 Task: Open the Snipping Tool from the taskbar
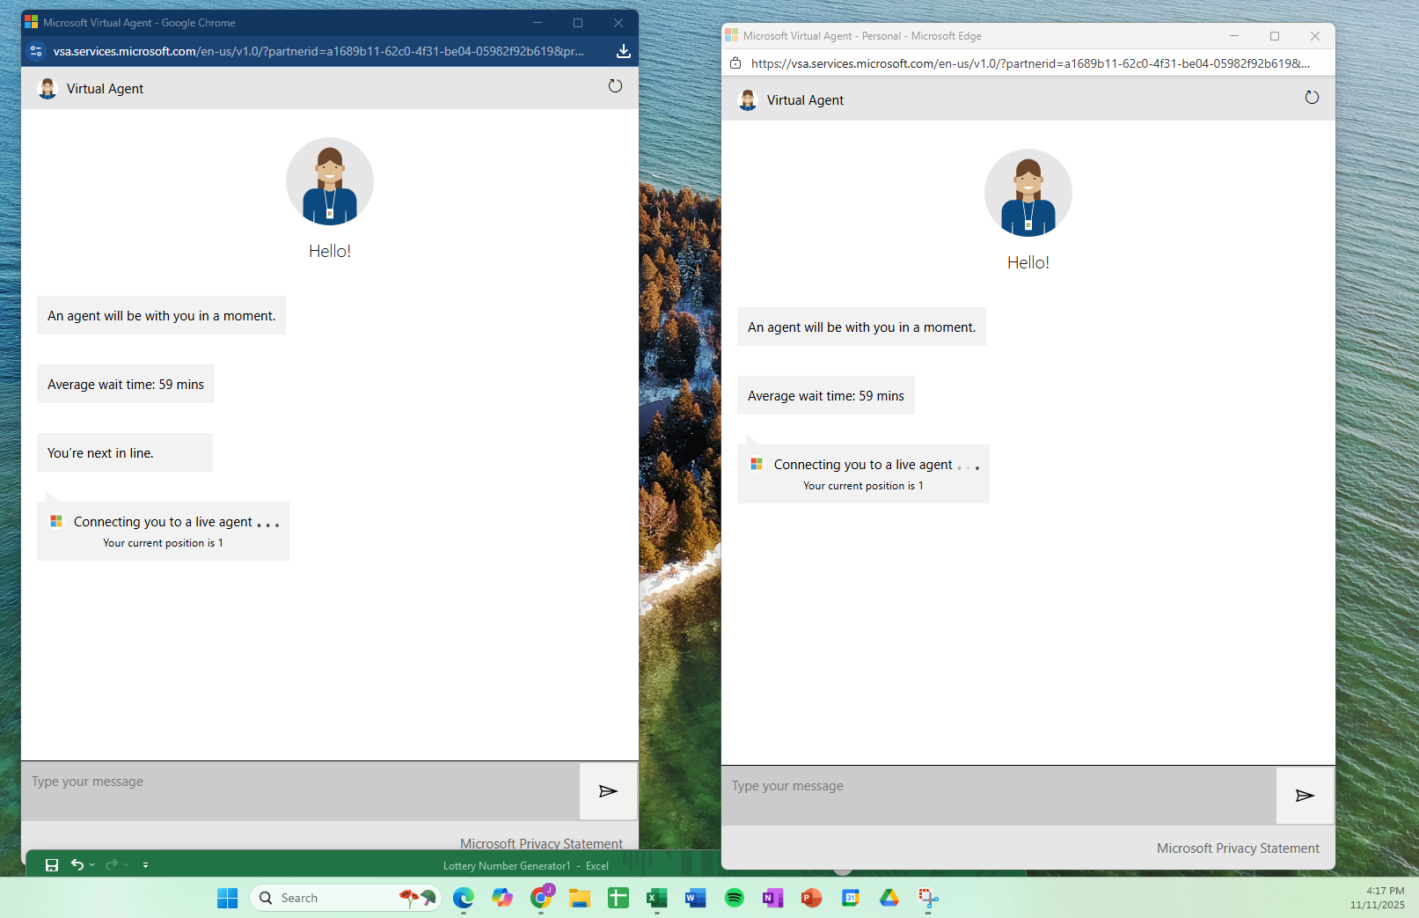[x=928, y=898]
